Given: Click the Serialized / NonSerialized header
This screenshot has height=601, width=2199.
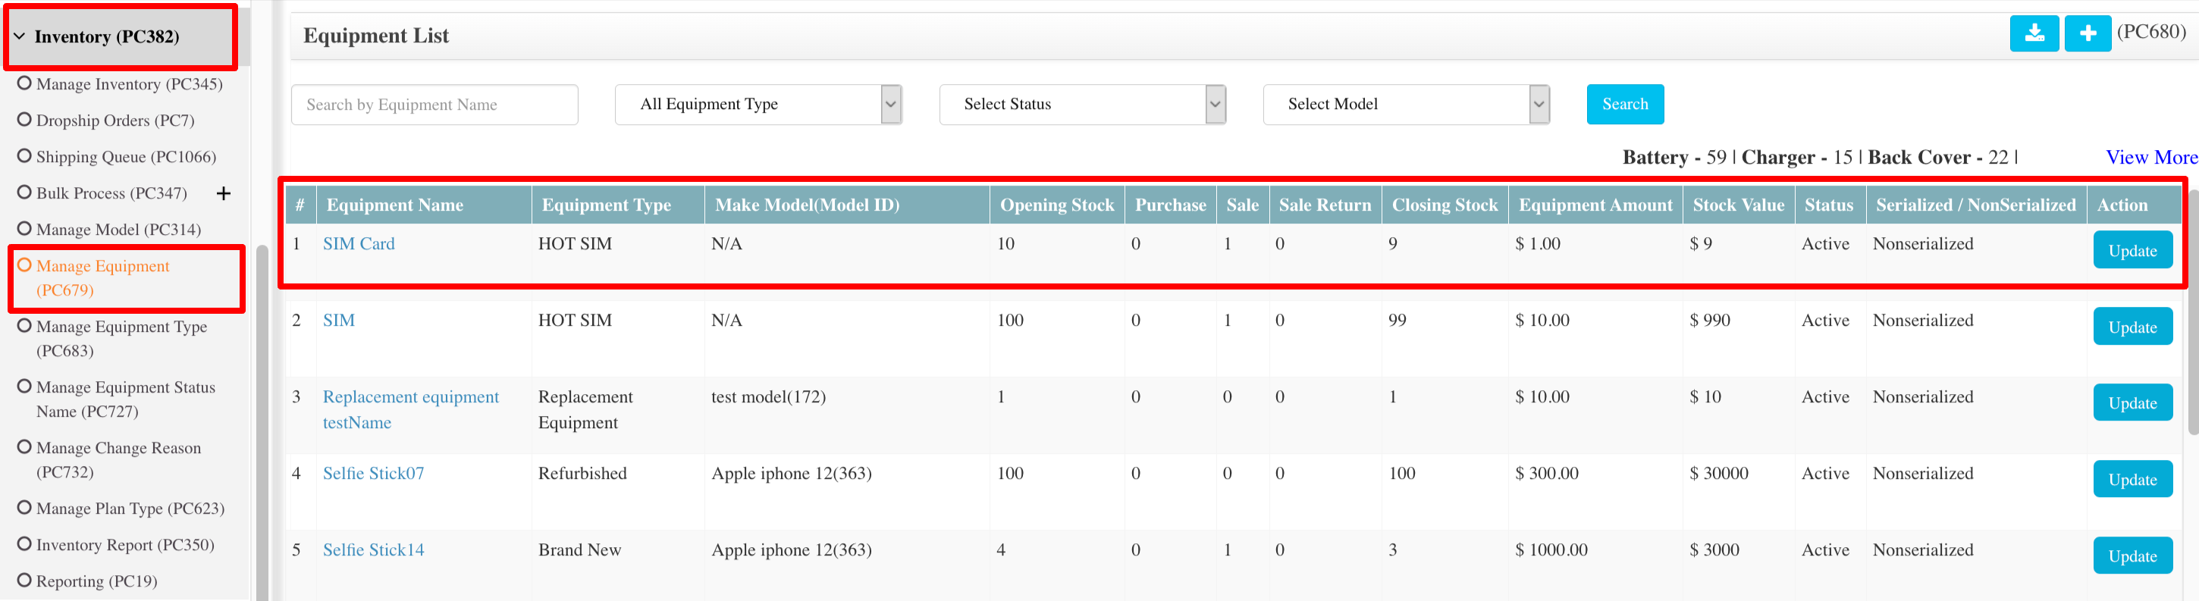Looking at the screenshot, I should click(1975, 205).
